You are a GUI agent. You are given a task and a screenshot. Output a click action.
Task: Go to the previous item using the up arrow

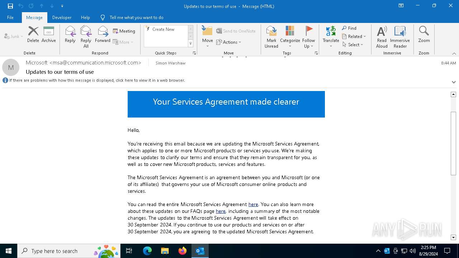pos(42,6)
